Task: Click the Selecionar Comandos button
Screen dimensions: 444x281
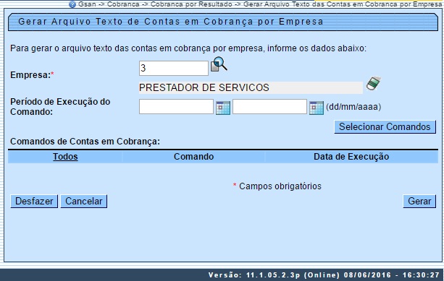Action: (x=385, y=127)
